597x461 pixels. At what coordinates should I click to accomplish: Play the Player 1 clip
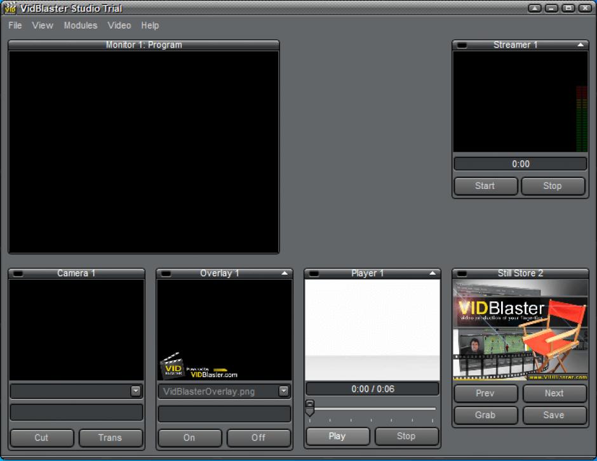point(337,436)
